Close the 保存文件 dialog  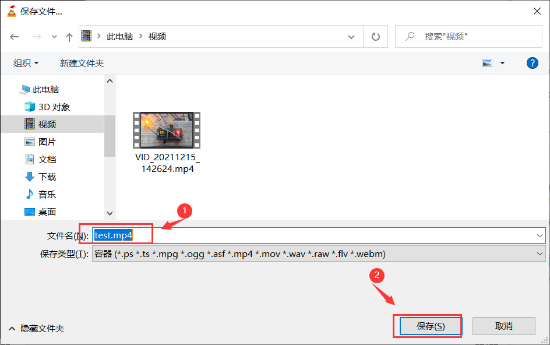click(537, 11)
